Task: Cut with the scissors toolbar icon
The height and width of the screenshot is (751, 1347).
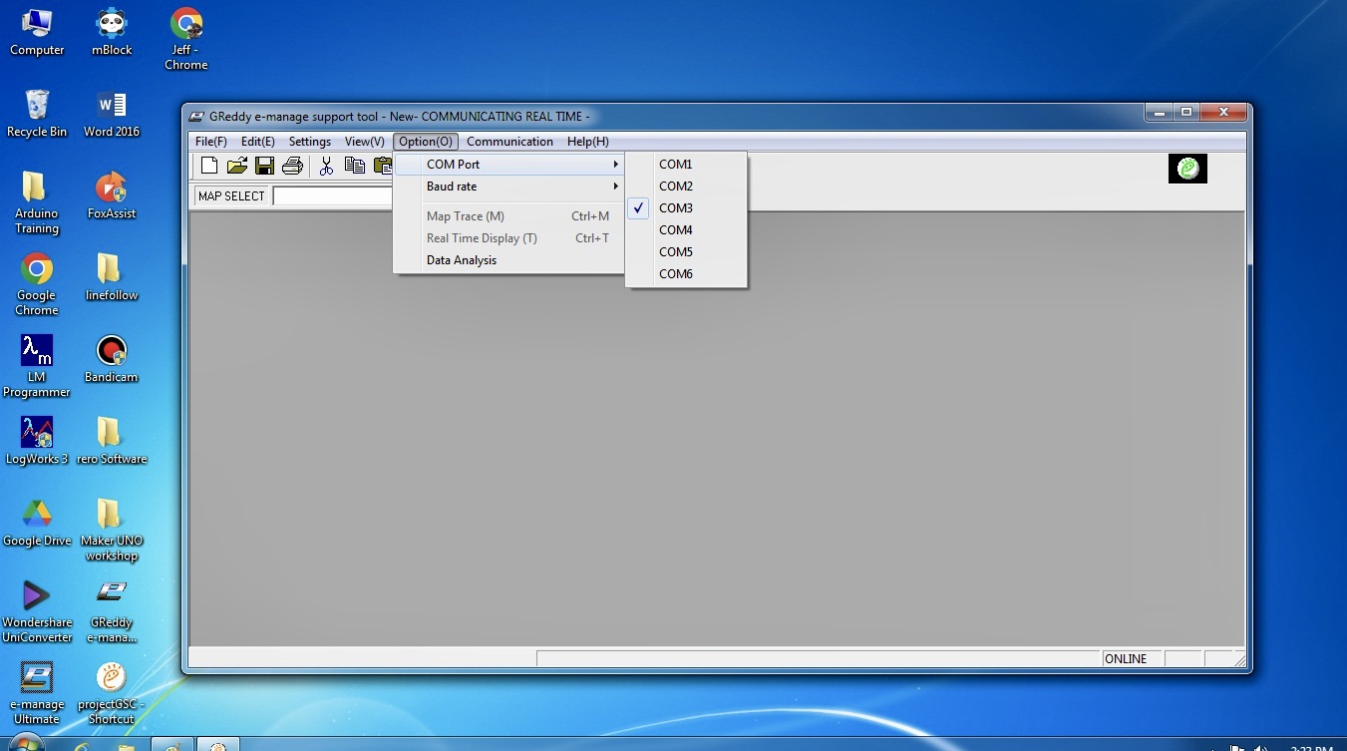Action: (326, 166)
